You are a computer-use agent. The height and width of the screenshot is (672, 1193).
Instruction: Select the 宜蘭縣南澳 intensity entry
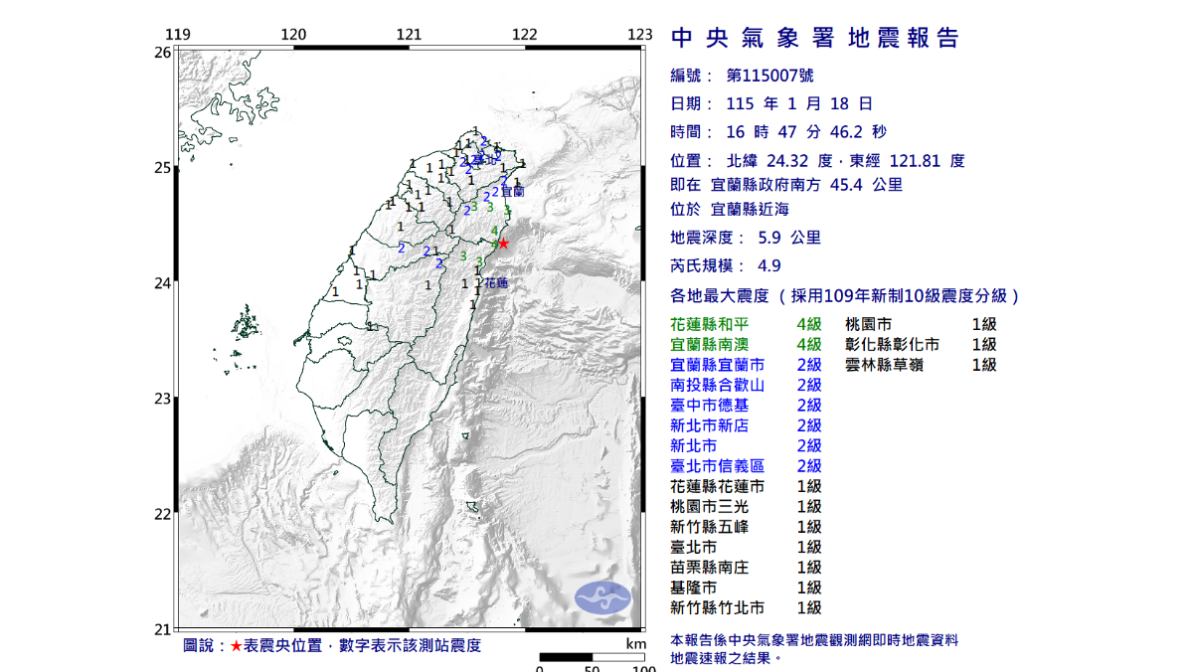click(x=747, y=344)
